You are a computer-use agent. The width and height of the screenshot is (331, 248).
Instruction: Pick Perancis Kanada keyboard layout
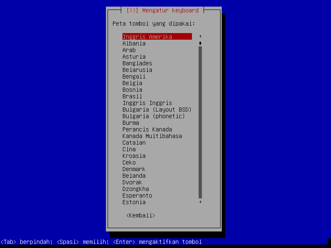click(147, 129)
